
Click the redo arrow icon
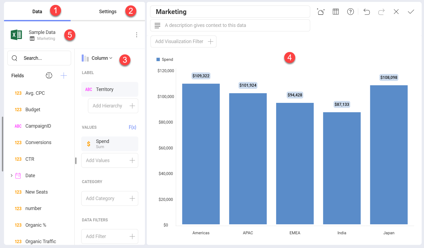pos(382,12)
